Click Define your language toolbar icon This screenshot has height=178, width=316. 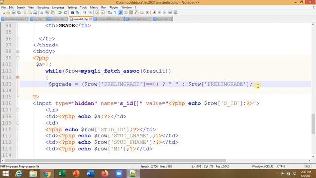[126, 12]
